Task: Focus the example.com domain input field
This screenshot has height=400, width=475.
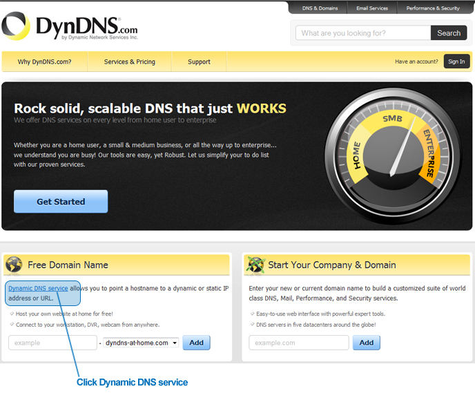Action: (299, 343)
